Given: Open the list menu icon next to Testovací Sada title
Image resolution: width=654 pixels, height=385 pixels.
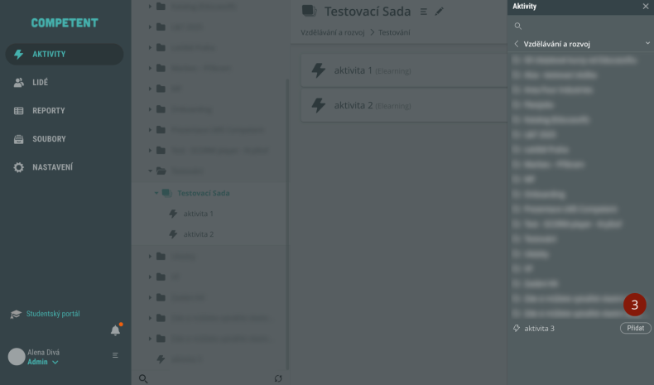Looking at the screenshot, I should (x=424, y=12).
